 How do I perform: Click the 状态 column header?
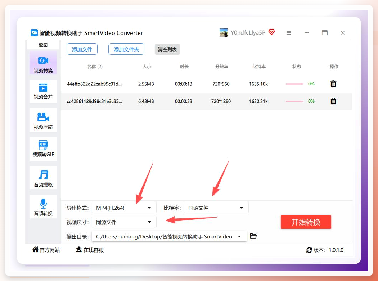coord(297,67)
